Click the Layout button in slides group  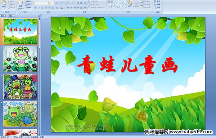[x=28, y=1]
